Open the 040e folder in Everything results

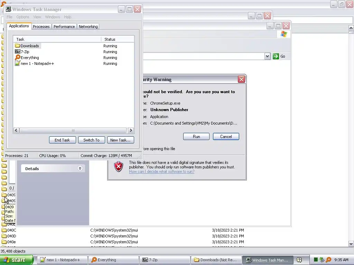click(9, 242)
